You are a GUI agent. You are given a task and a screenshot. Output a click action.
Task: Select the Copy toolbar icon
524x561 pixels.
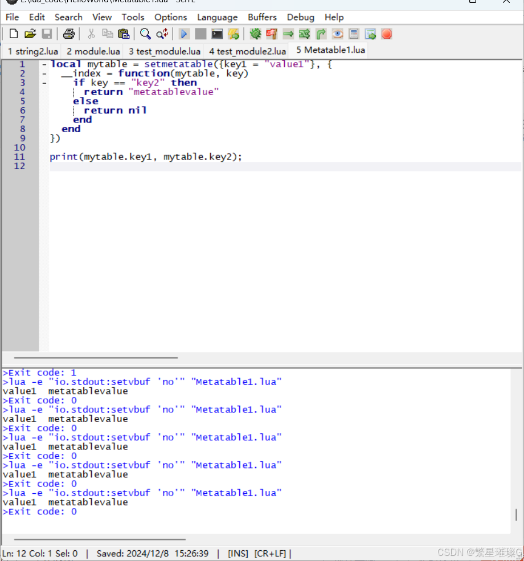107,34
